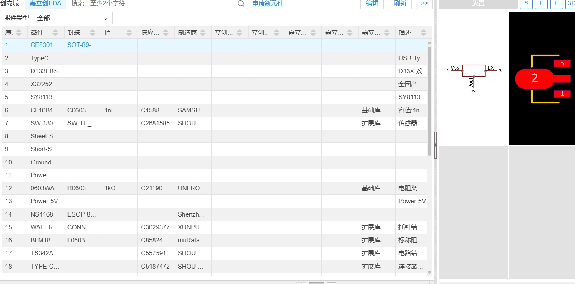Toggle footprint preview with F button
The width and height of the screenshot is (575, 284).
coord(541,3)
